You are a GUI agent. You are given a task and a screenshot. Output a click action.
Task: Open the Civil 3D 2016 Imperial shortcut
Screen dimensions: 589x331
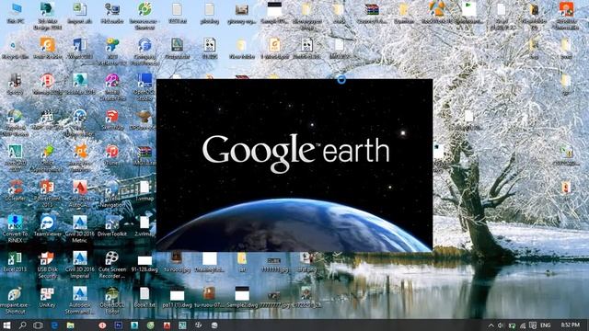(80, 265)
